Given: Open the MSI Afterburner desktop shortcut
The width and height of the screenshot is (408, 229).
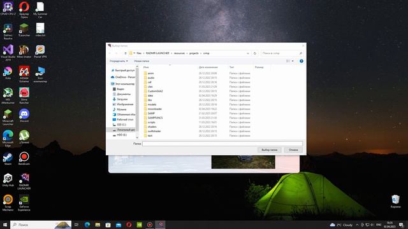Looking at the screenshot, I should pyautogui.click(x=8, y=96).
